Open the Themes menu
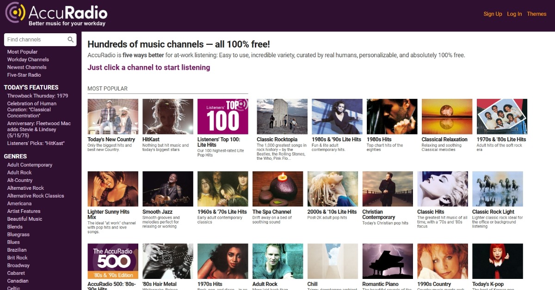 (x=536, y=14)
